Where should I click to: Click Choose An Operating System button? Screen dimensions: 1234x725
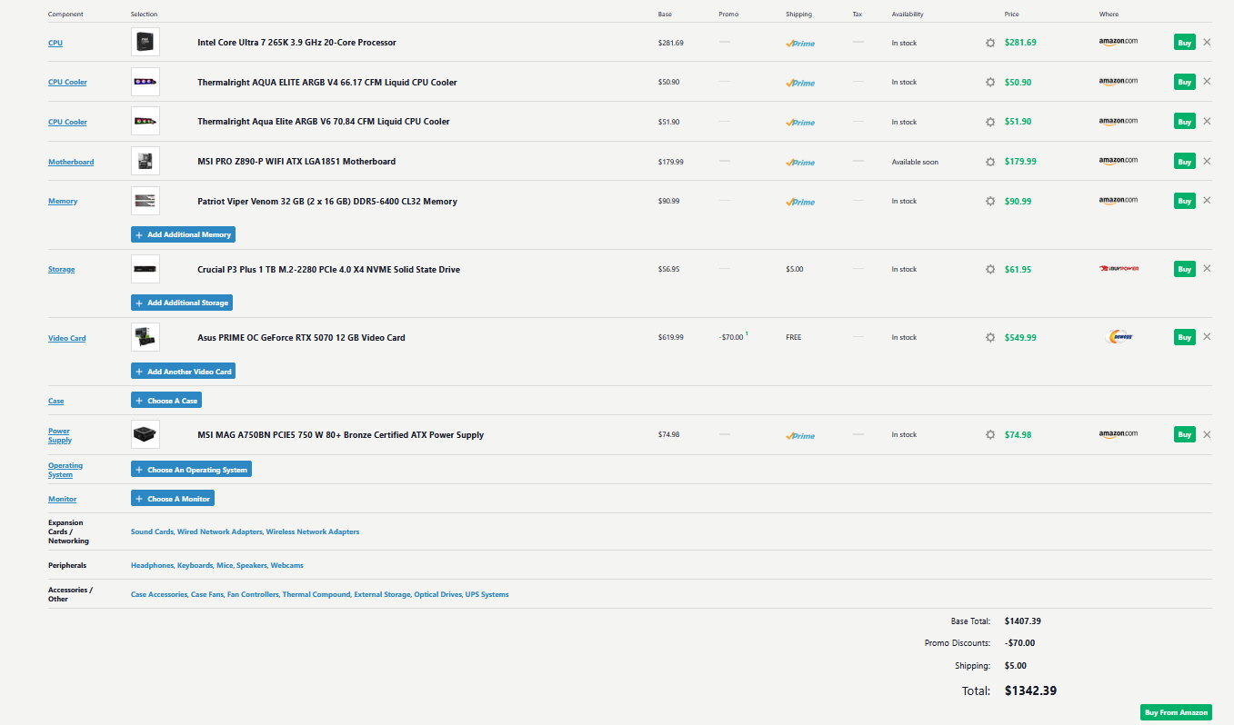click(191, 470)
